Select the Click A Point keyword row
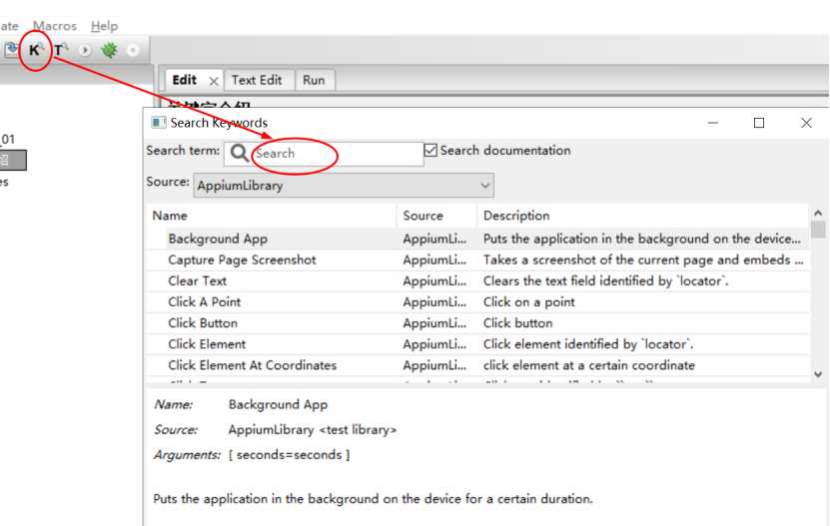 click(478, 302)
